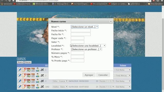Screen dimensions: 164x92
Task: Edit course 3 with the pencil icon
Action: point(19,81)
